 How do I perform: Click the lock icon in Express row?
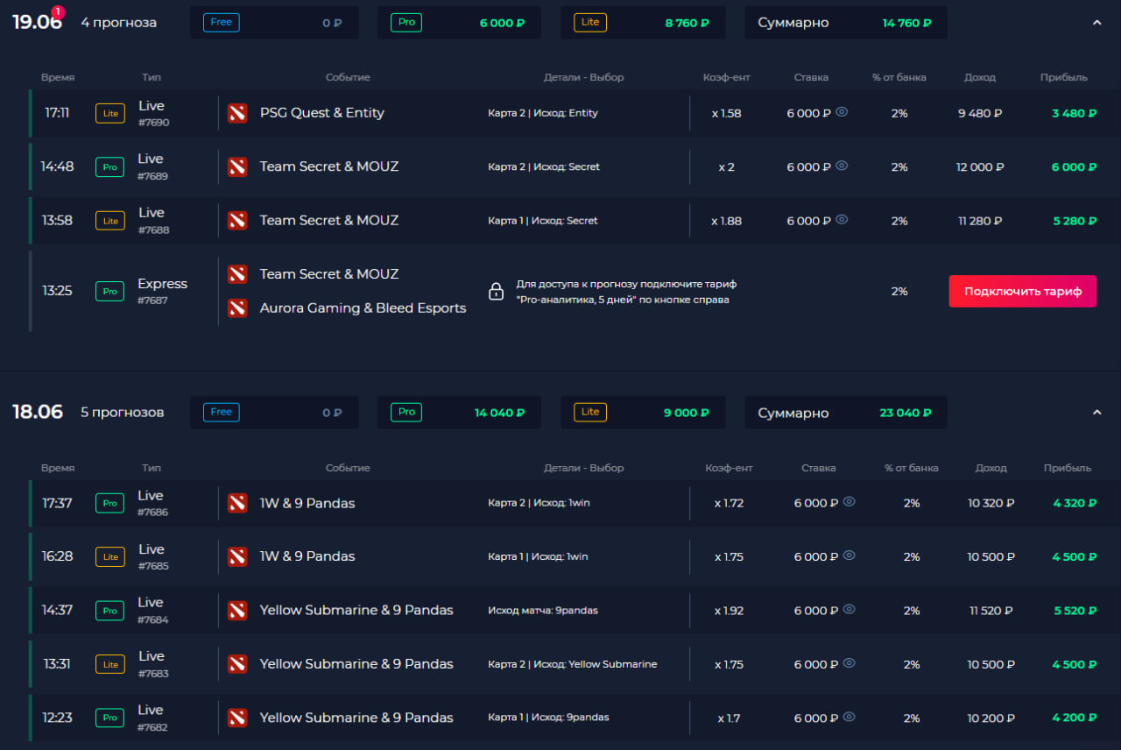[496, 291]
